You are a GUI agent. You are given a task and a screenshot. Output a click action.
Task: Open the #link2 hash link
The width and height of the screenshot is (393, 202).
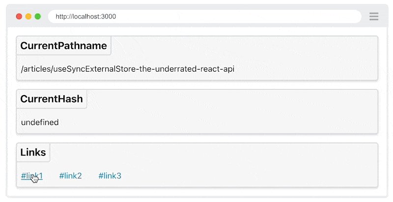click(x=70, y=176)
